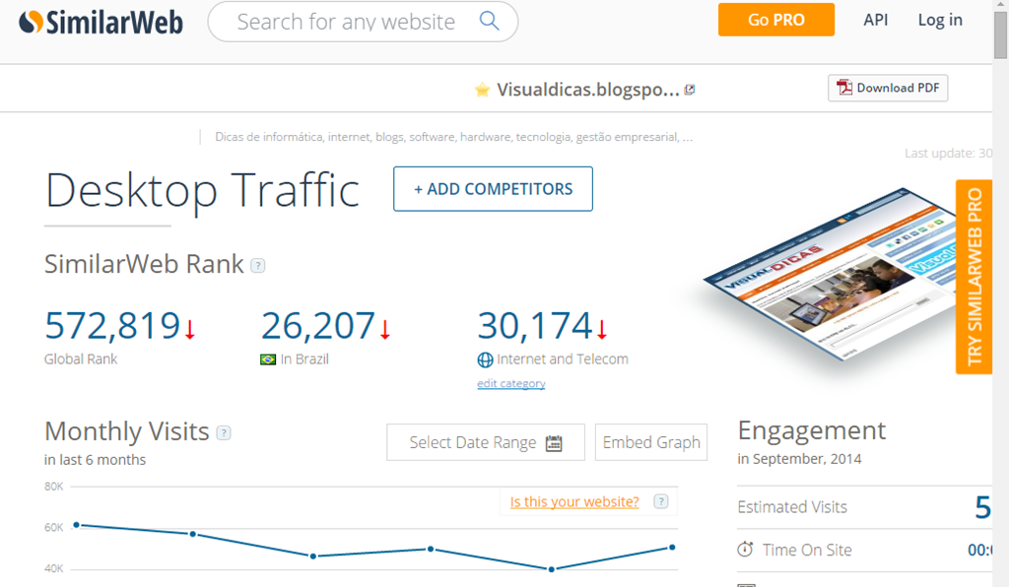Click the Internet and Telecom category label
1009x587 pixels.
click(563, 359)
